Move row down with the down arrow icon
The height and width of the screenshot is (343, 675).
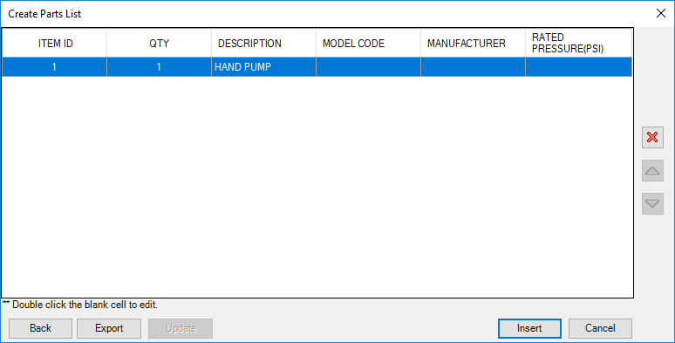652,203
